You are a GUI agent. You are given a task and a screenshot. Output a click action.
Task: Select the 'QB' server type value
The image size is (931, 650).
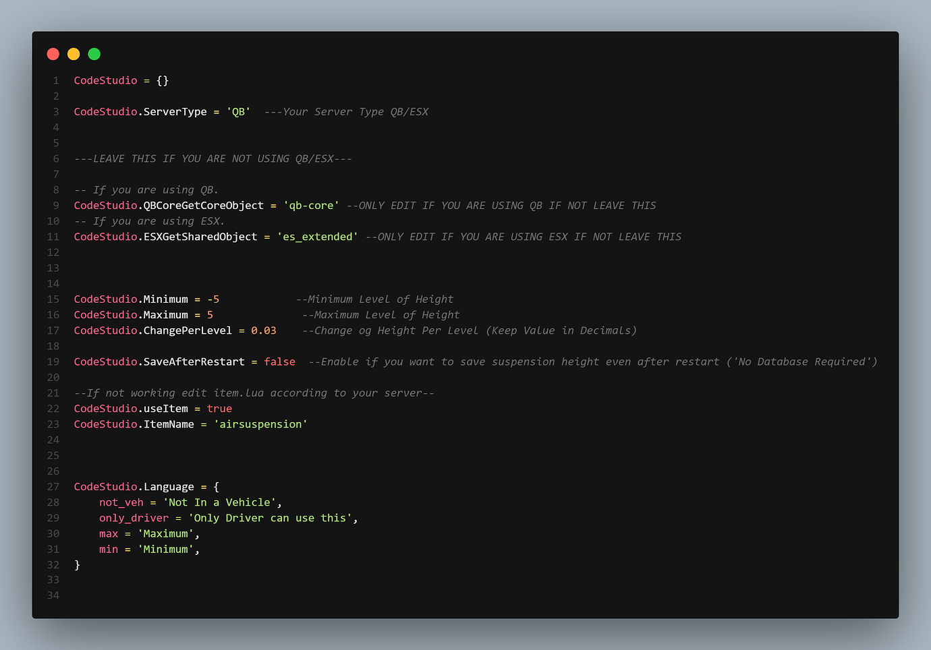coord(238,111)
